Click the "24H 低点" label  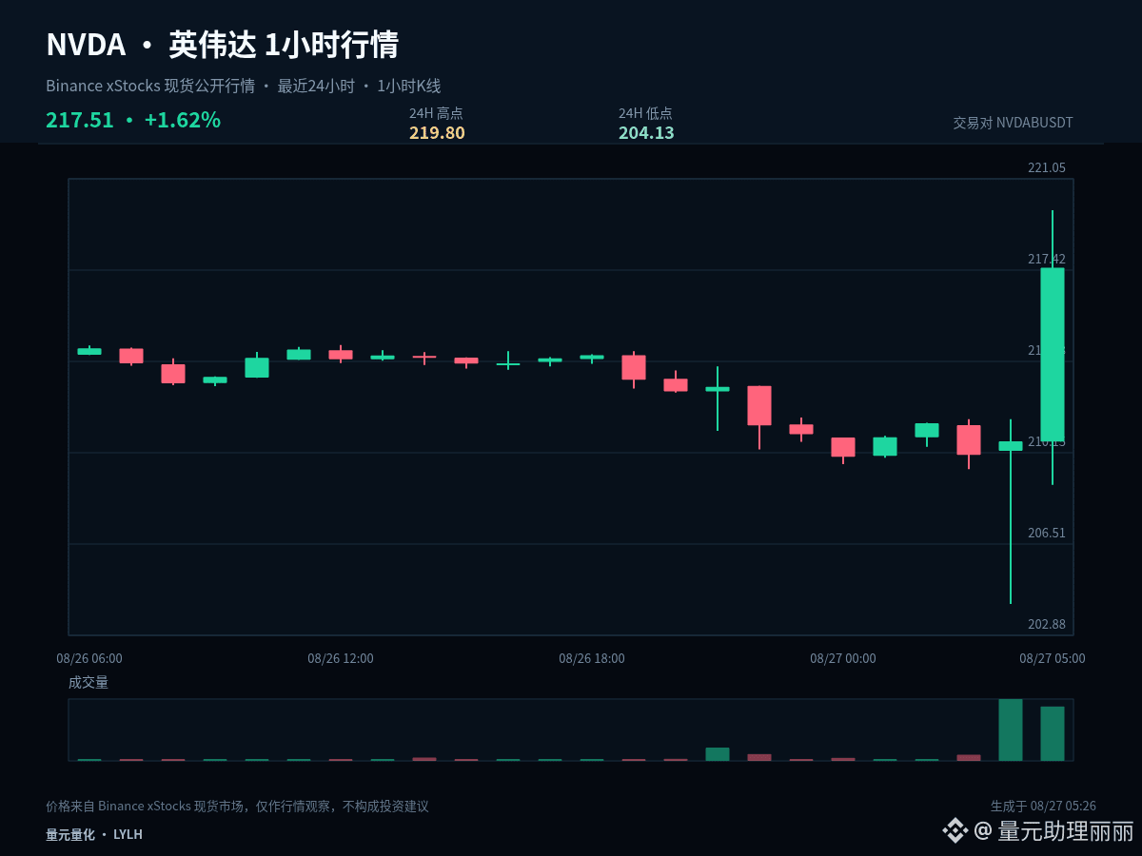[645, 113]
